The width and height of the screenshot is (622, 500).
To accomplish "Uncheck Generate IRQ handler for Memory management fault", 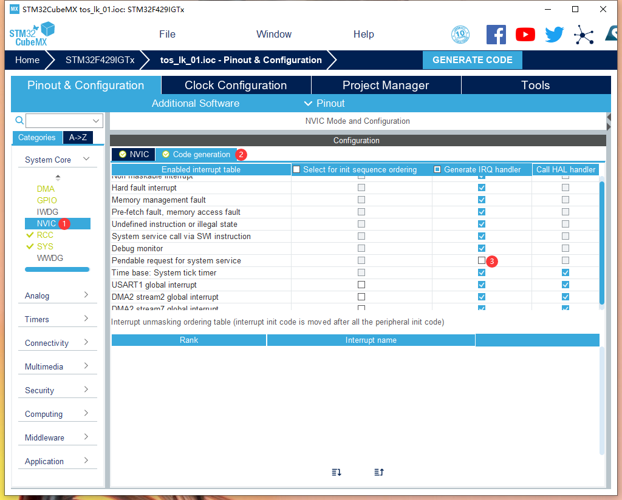I will pyautogui.click(x=482, y=200).
